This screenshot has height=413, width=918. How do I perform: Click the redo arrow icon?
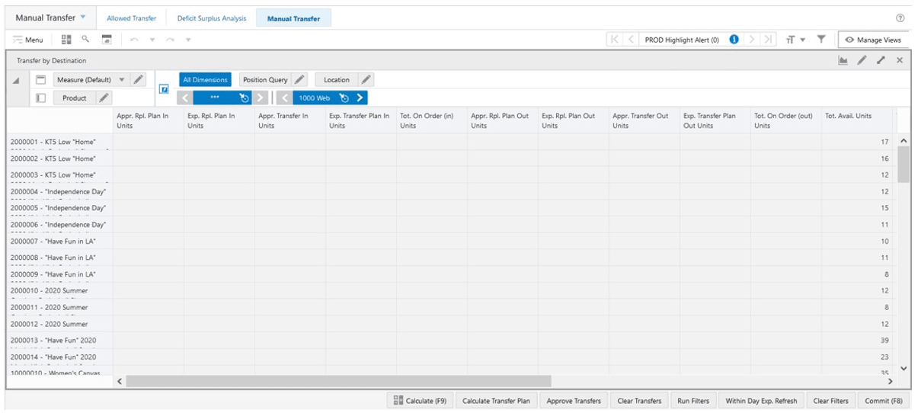(170, 40)
